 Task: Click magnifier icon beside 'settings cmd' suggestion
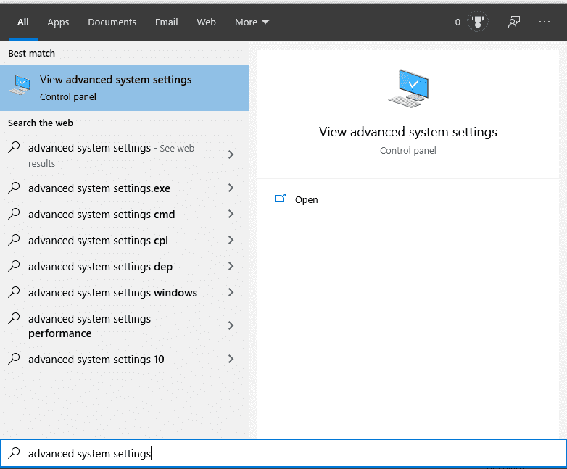coord(14,213)
